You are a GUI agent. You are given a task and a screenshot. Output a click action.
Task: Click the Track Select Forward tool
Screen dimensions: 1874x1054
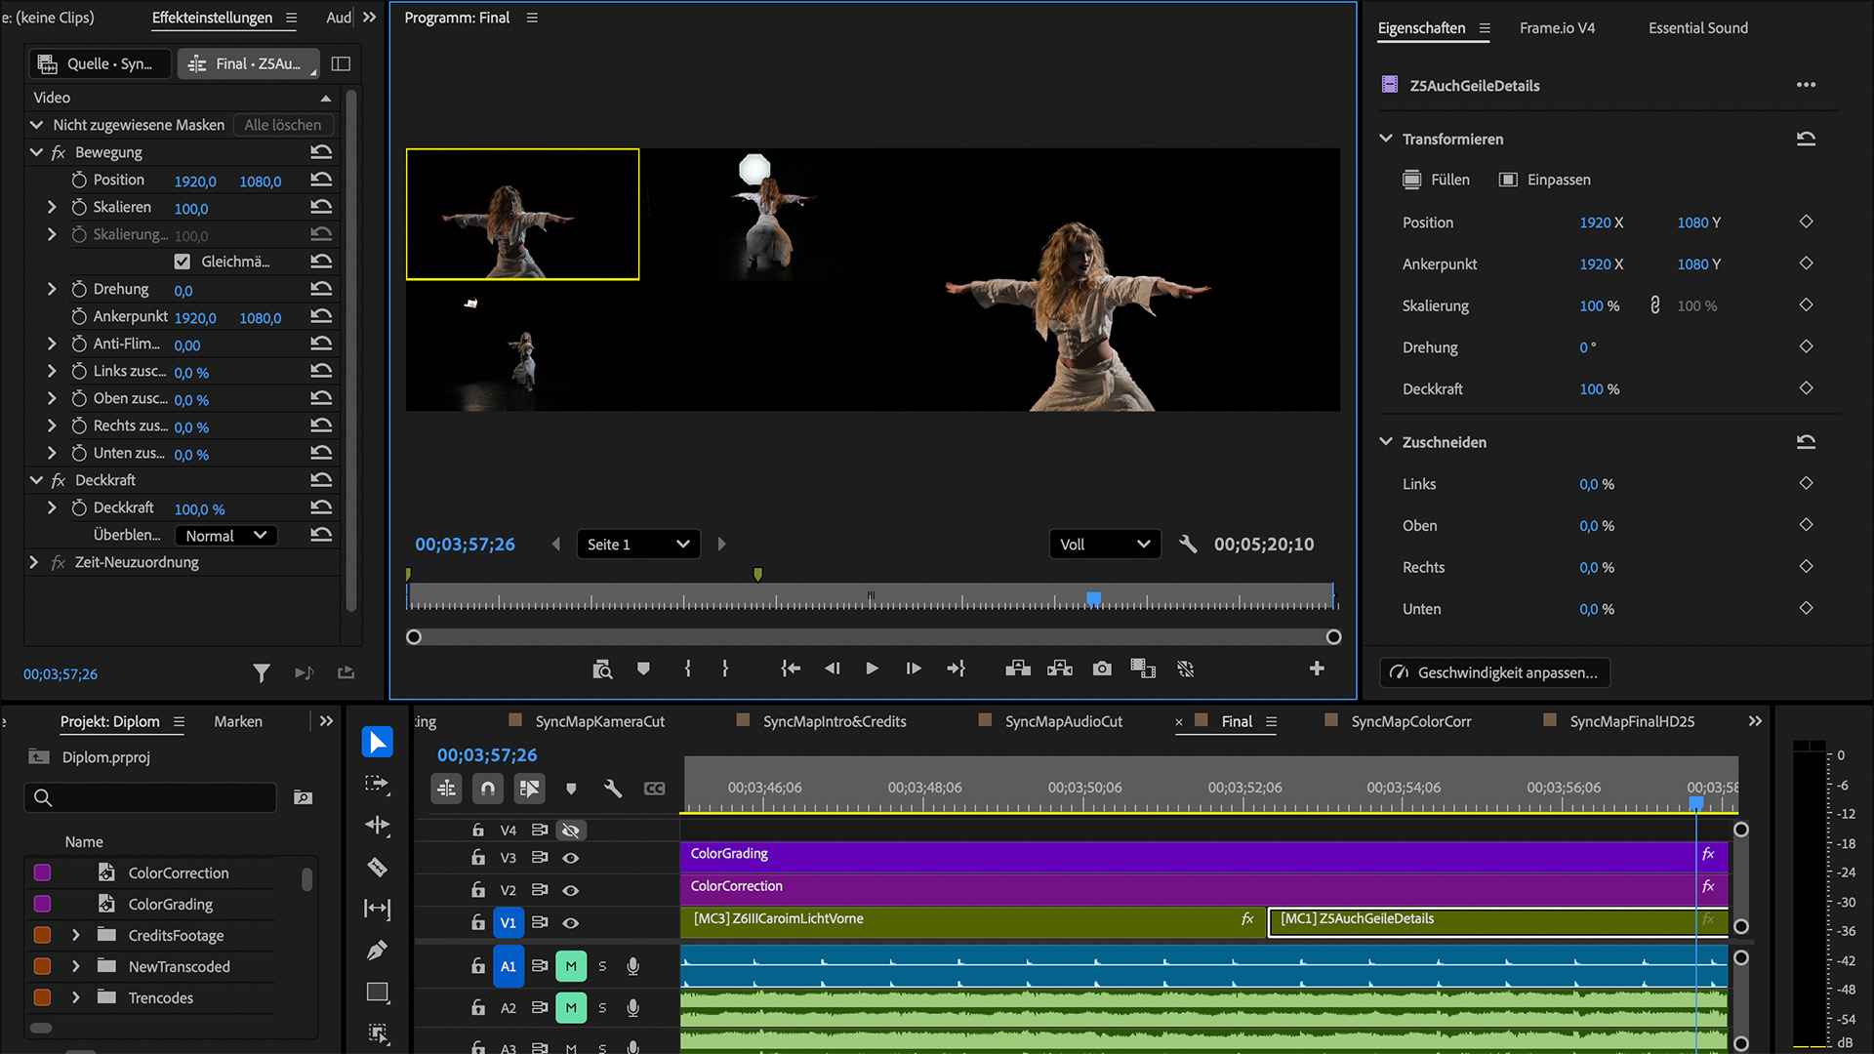pos(377,784)
